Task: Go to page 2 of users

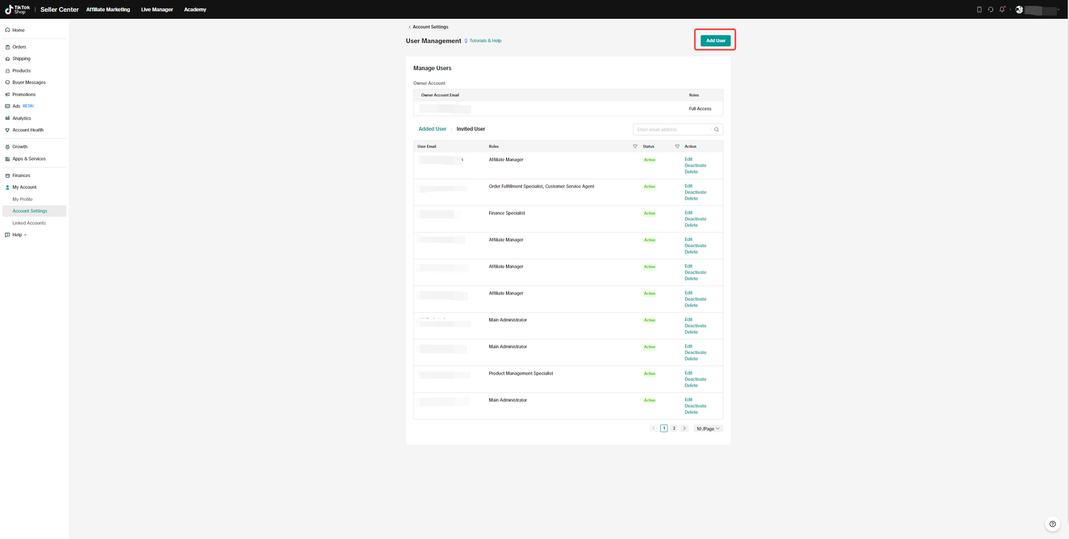Action: [x=674, y=429]
